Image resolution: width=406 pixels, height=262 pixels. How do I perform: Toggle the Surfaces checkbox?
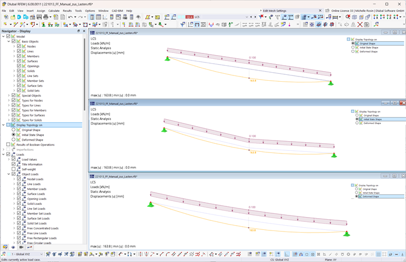19,61
